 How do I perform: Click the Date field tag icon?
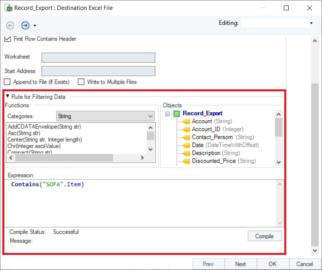[186, 145]
